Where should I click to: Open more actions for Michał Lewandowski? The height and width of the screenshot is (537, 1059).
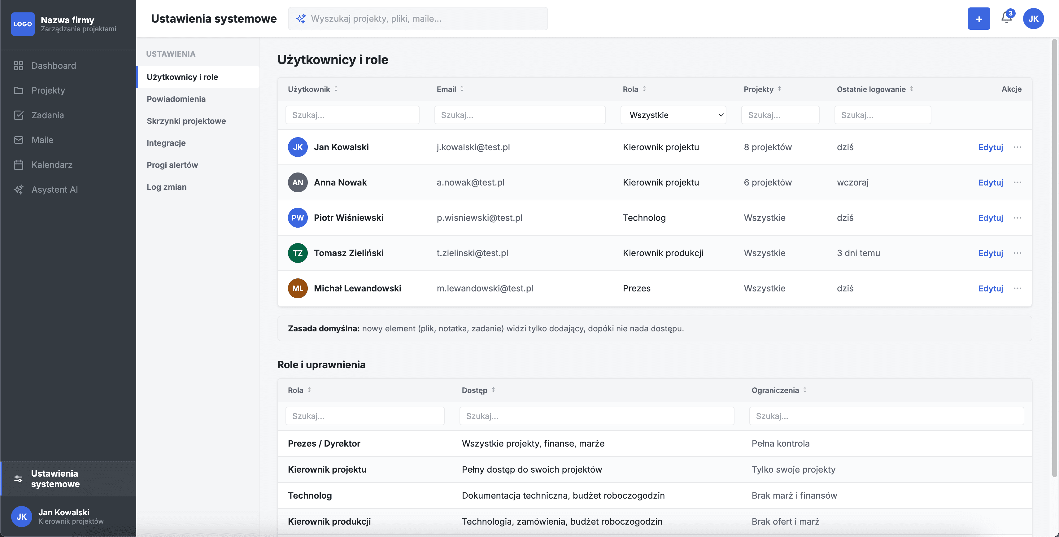[1017, 288]
